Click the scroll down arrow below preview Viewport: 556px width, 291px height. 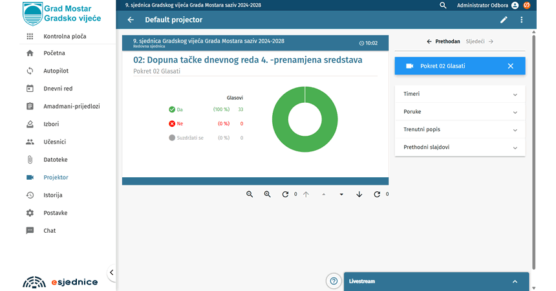pos(359,195)
